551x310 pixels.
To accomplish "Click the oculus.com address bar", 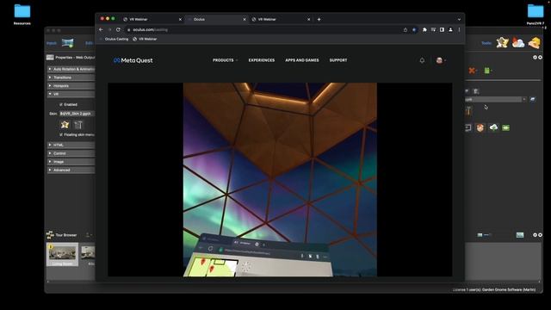I will [x=263, y=30].
